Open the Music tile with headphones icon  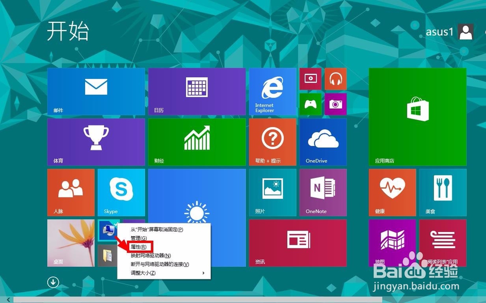click(335, 79)
